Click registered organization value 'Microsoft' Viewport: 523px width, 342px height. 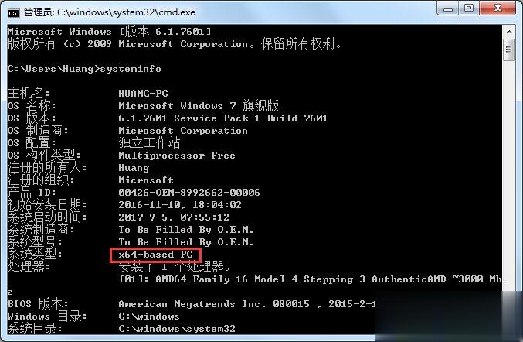click(x=146, y=180)
